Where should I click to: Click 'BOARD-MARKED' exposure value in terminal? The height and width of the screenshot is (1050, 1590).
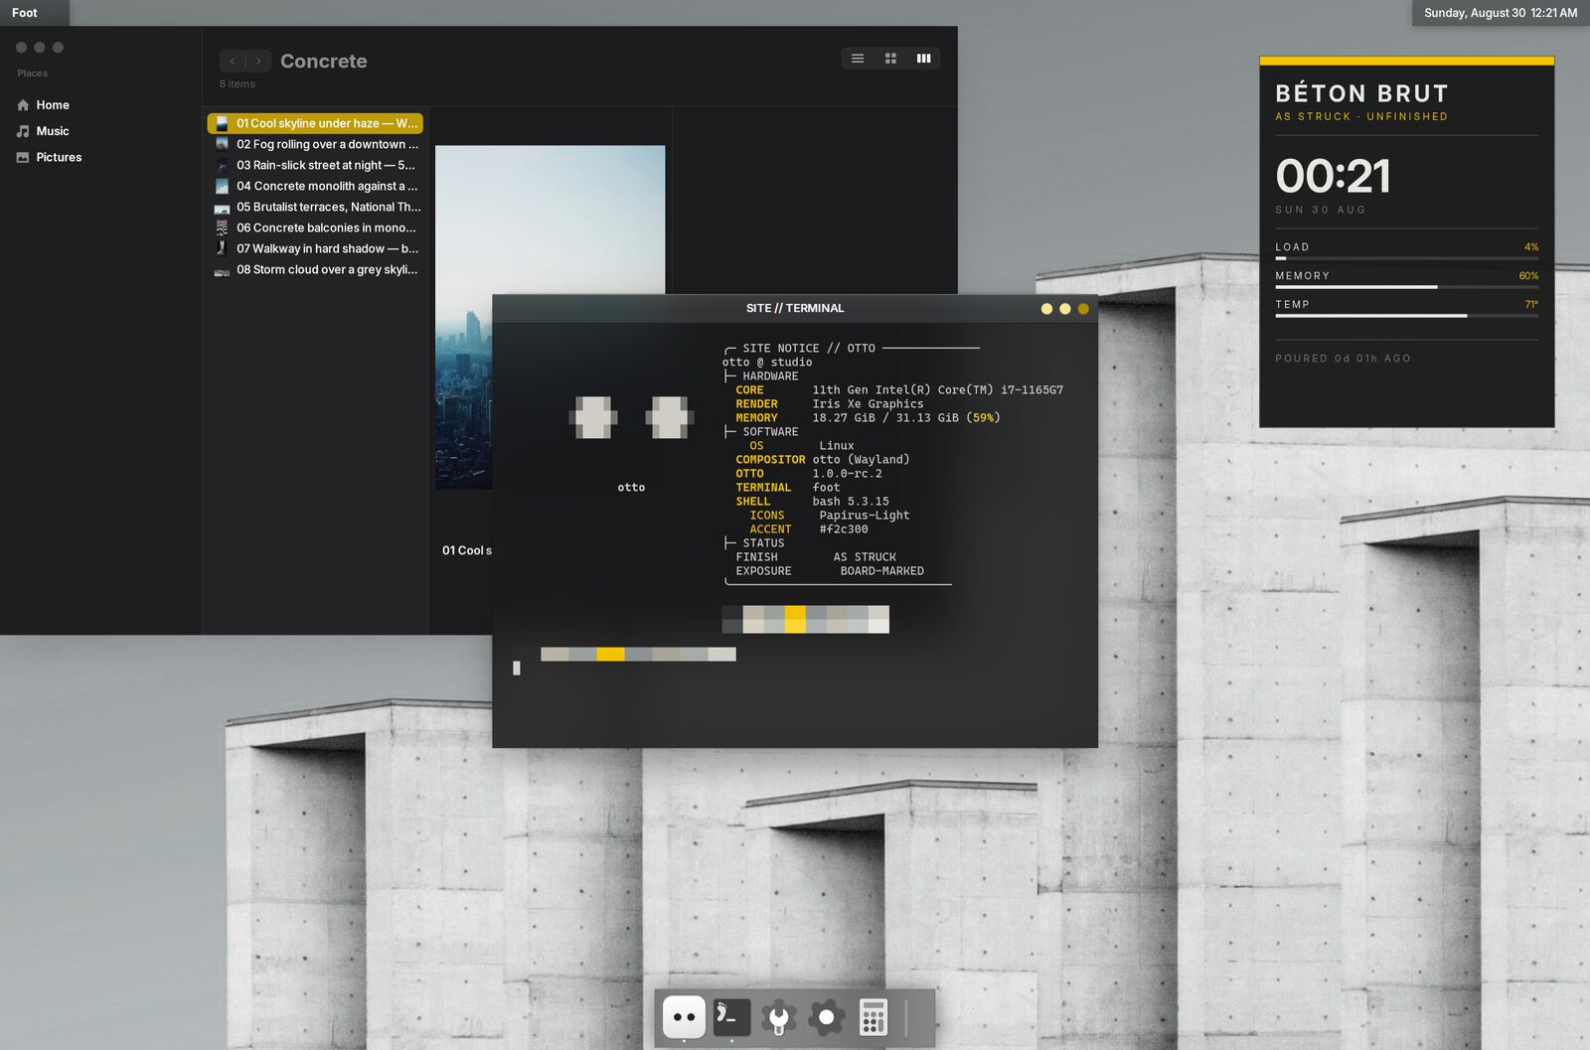click(x=882, y=571)
